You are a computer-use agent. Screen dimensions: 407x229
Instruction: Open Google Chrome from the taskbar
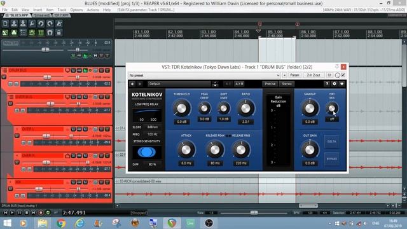[x=61, y=223]
